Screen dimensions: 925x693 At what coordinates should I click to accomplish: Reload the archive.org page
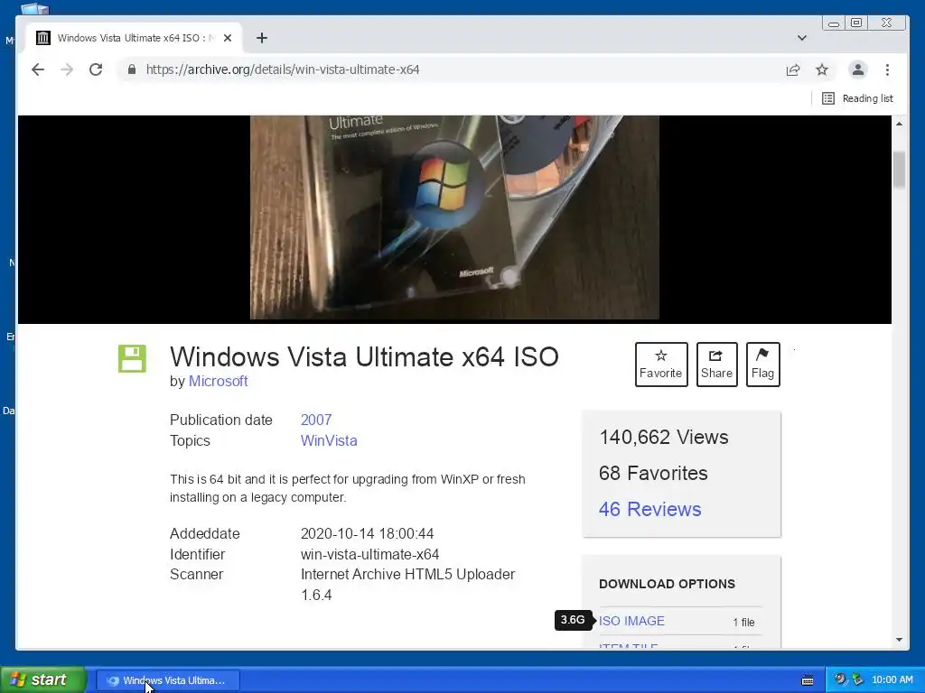coord(96,69)
